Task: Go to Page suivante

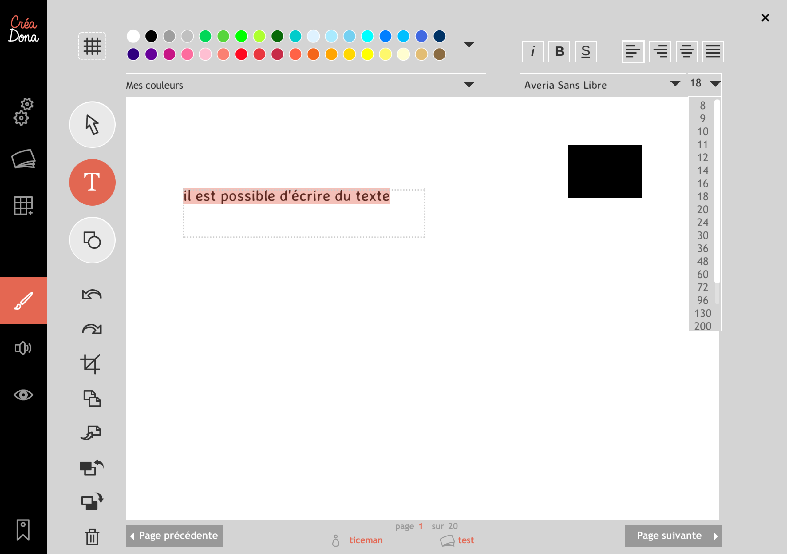Action: pyautogui.click(x=673, y=536)
